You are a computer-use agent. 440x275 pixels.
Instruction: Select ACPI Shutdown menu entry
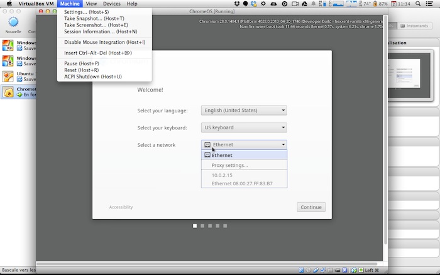point(92,77)
